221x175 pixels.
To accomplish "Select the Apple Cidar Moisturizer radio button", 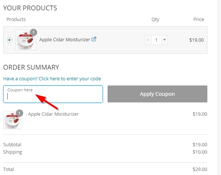I will [x=9, y=40].
